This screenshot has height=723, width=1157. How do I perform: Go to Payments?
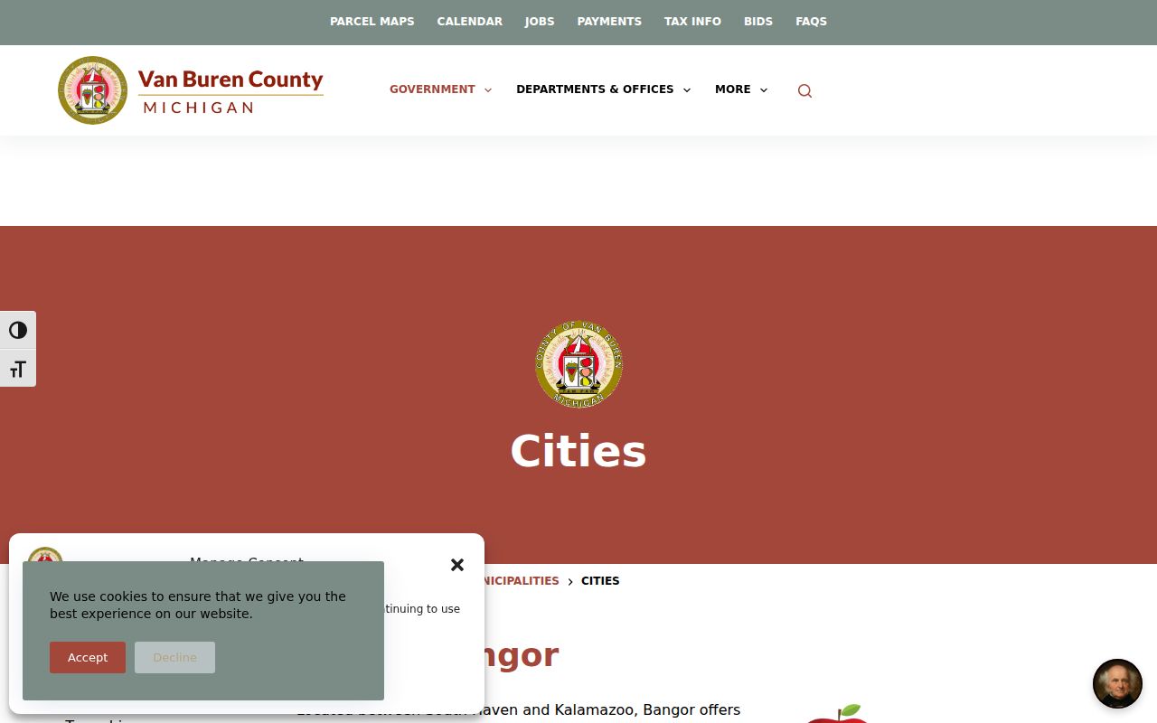609,22
